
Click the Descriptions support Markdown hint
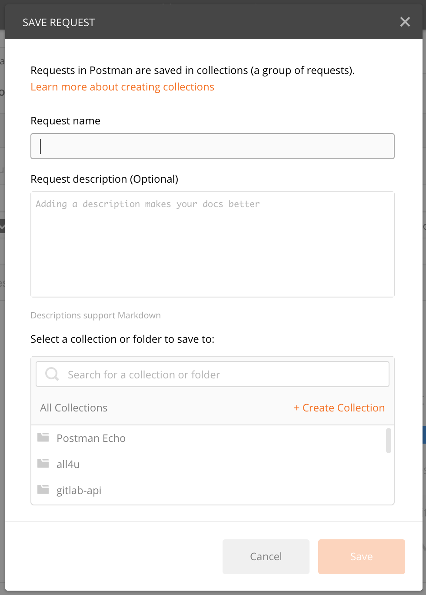tap(96, 315)
